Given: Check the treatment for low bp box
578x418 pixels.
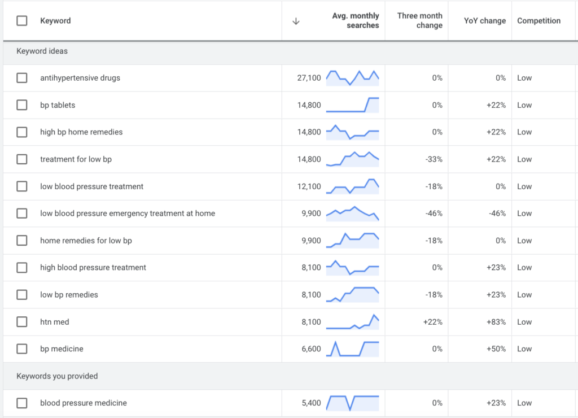Looking at the screenshot, I should coord(22,159).
